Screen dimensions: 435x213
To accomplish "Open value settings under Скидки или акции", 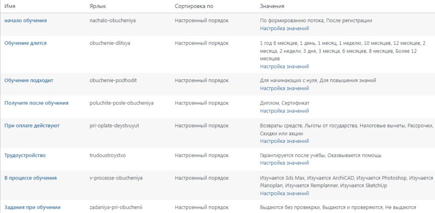I will 284,141.
